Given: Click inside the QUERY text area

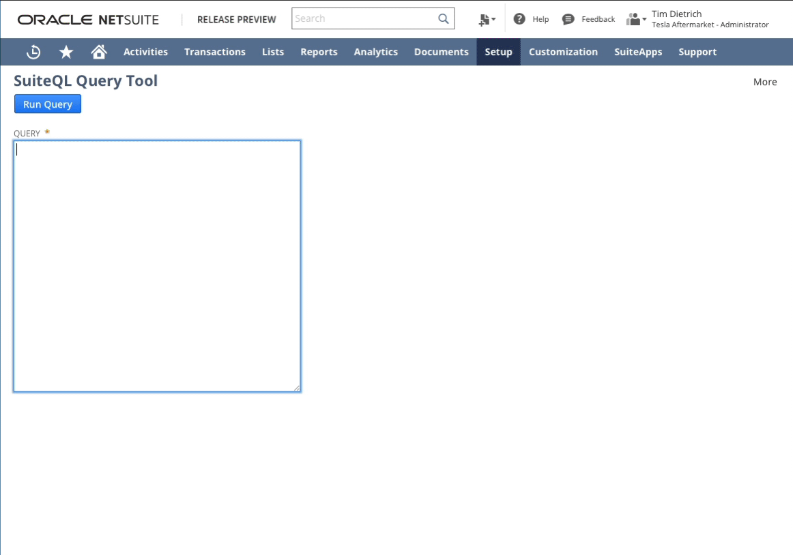Looking at the screenshot, I should coord(156,266).
